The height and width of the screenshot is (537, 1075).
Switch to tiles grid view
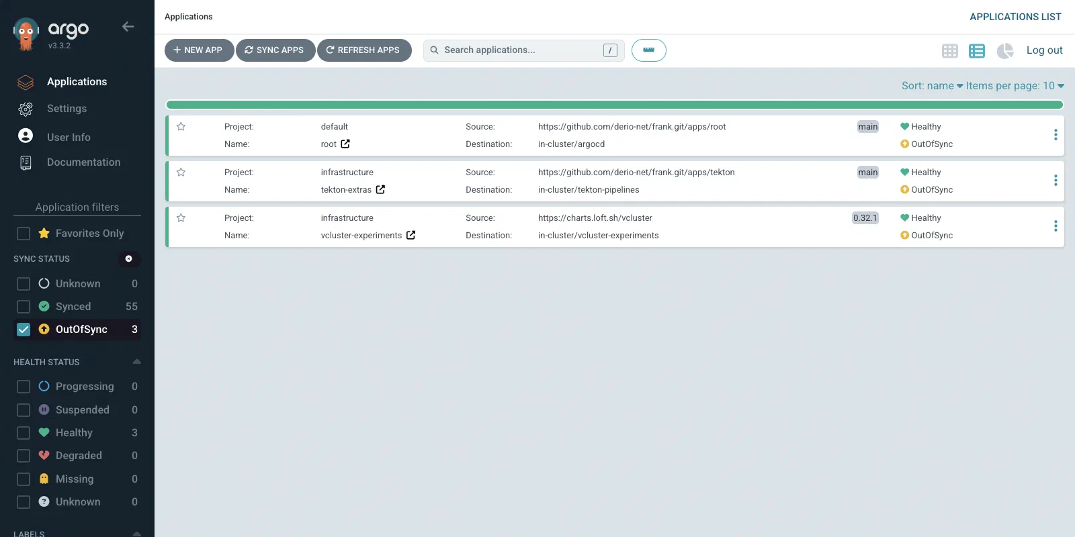[950, 51]
